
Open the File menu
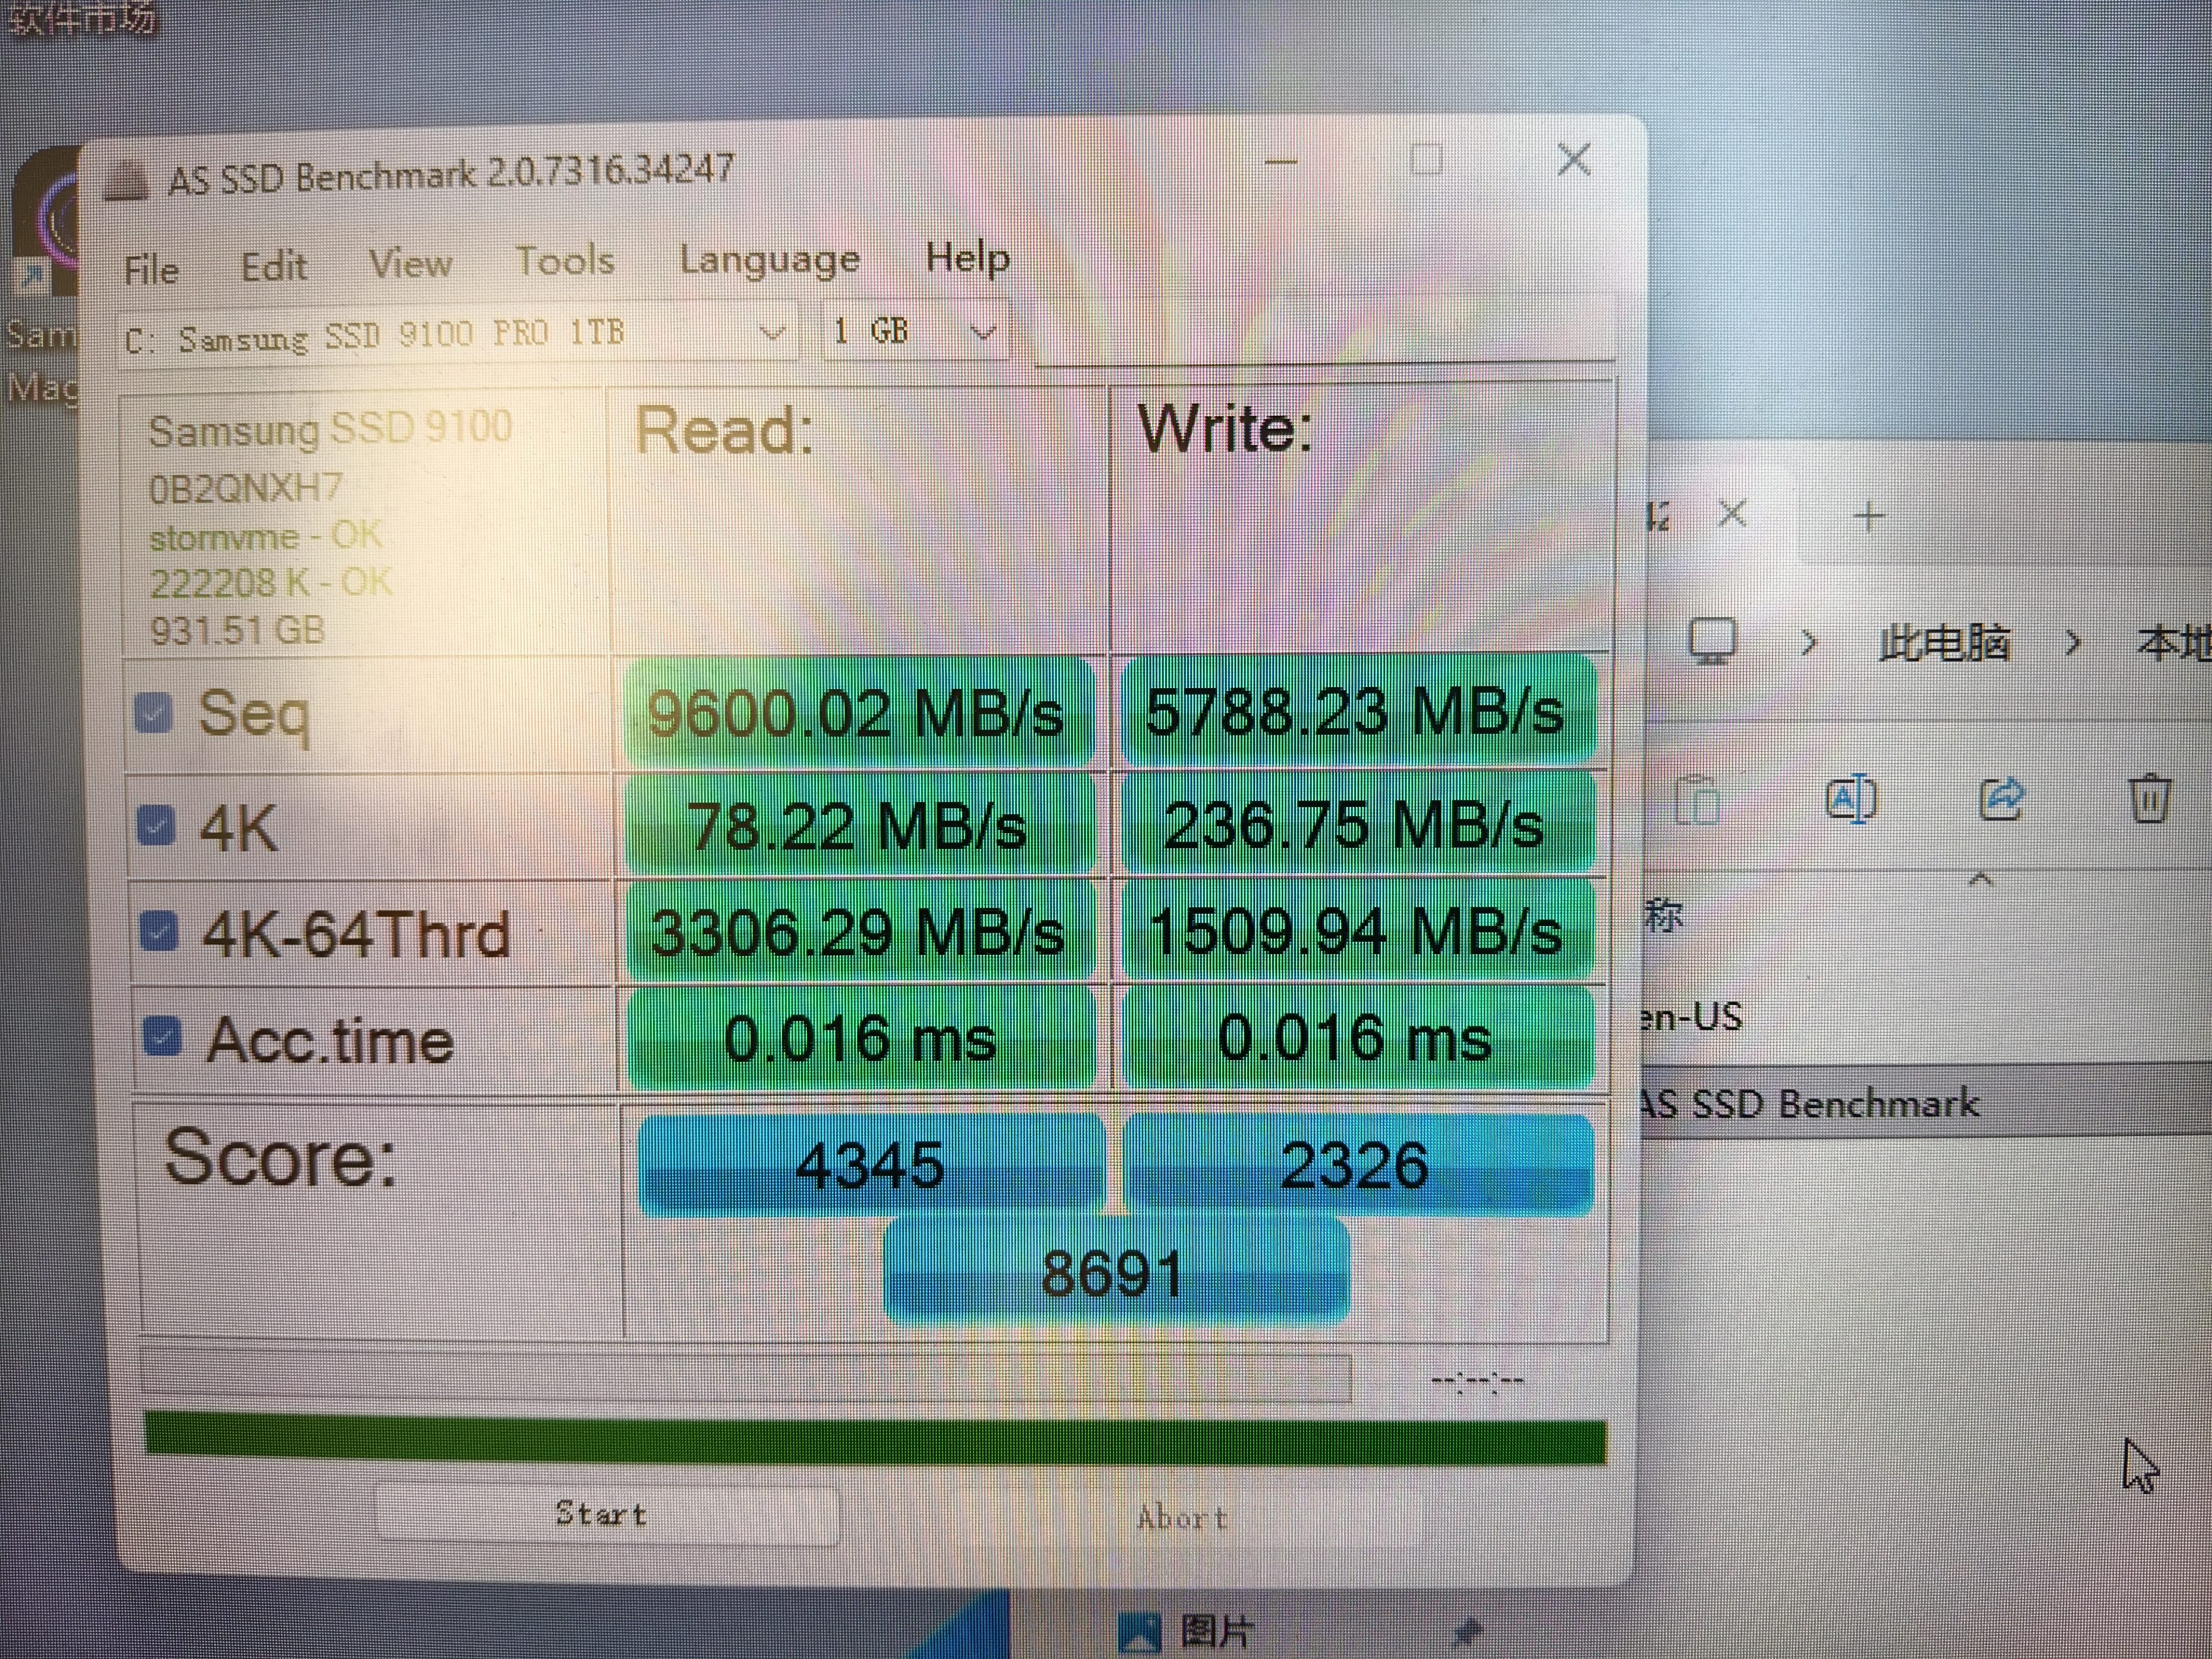[x=151, y=270]
